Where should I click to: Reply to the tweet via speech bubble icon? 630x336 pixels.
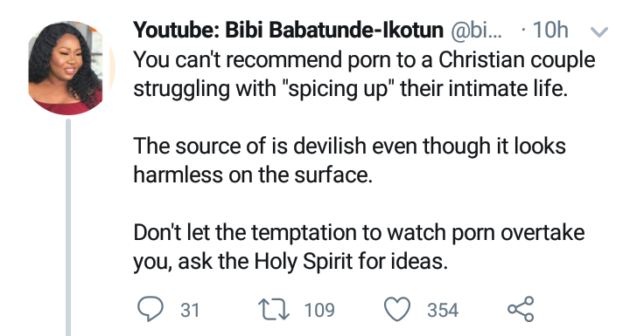pyautogui.click(x=150, y=309)
